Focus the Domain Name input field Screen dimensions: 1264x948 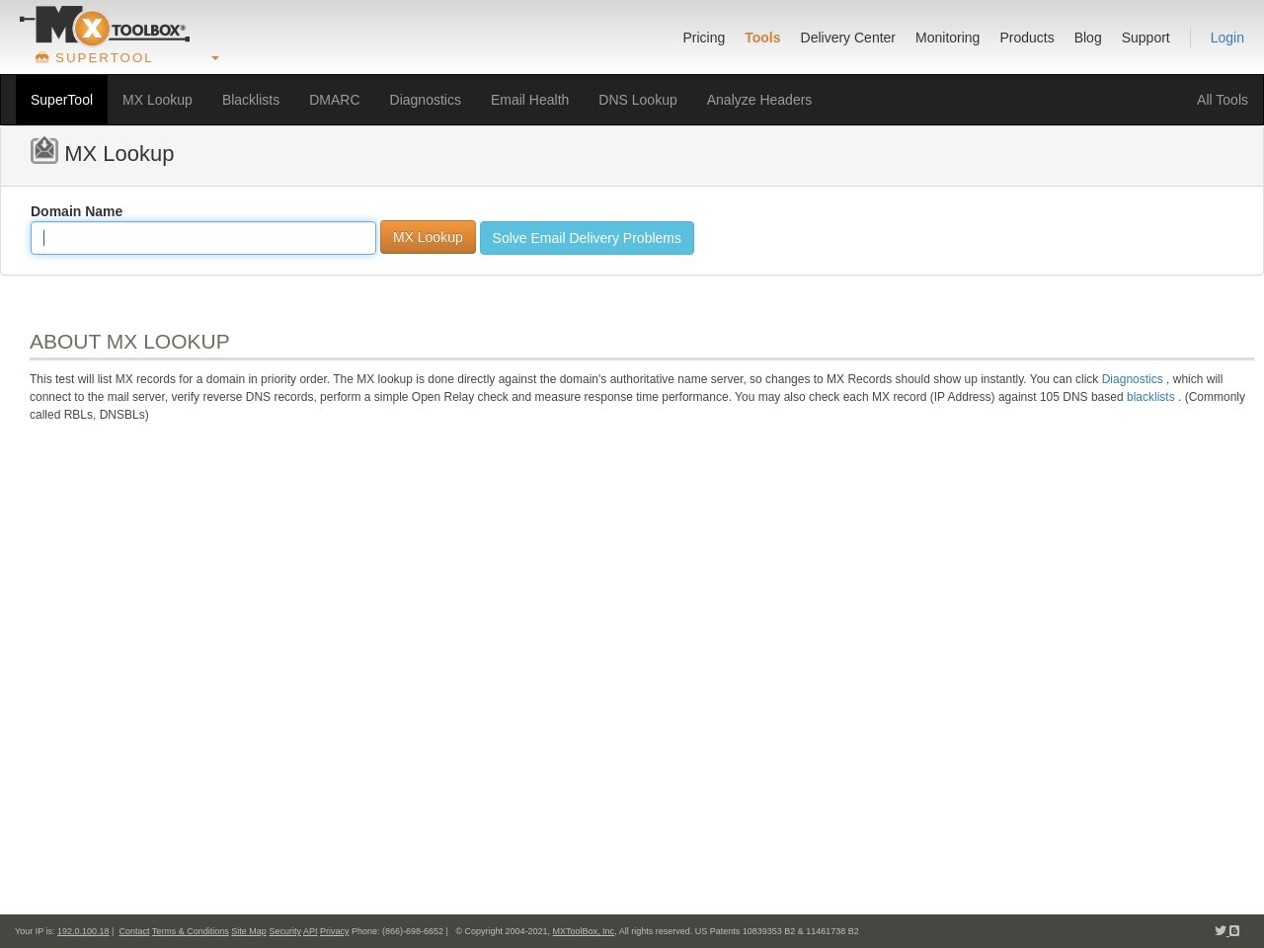click(x=203, y=238)
